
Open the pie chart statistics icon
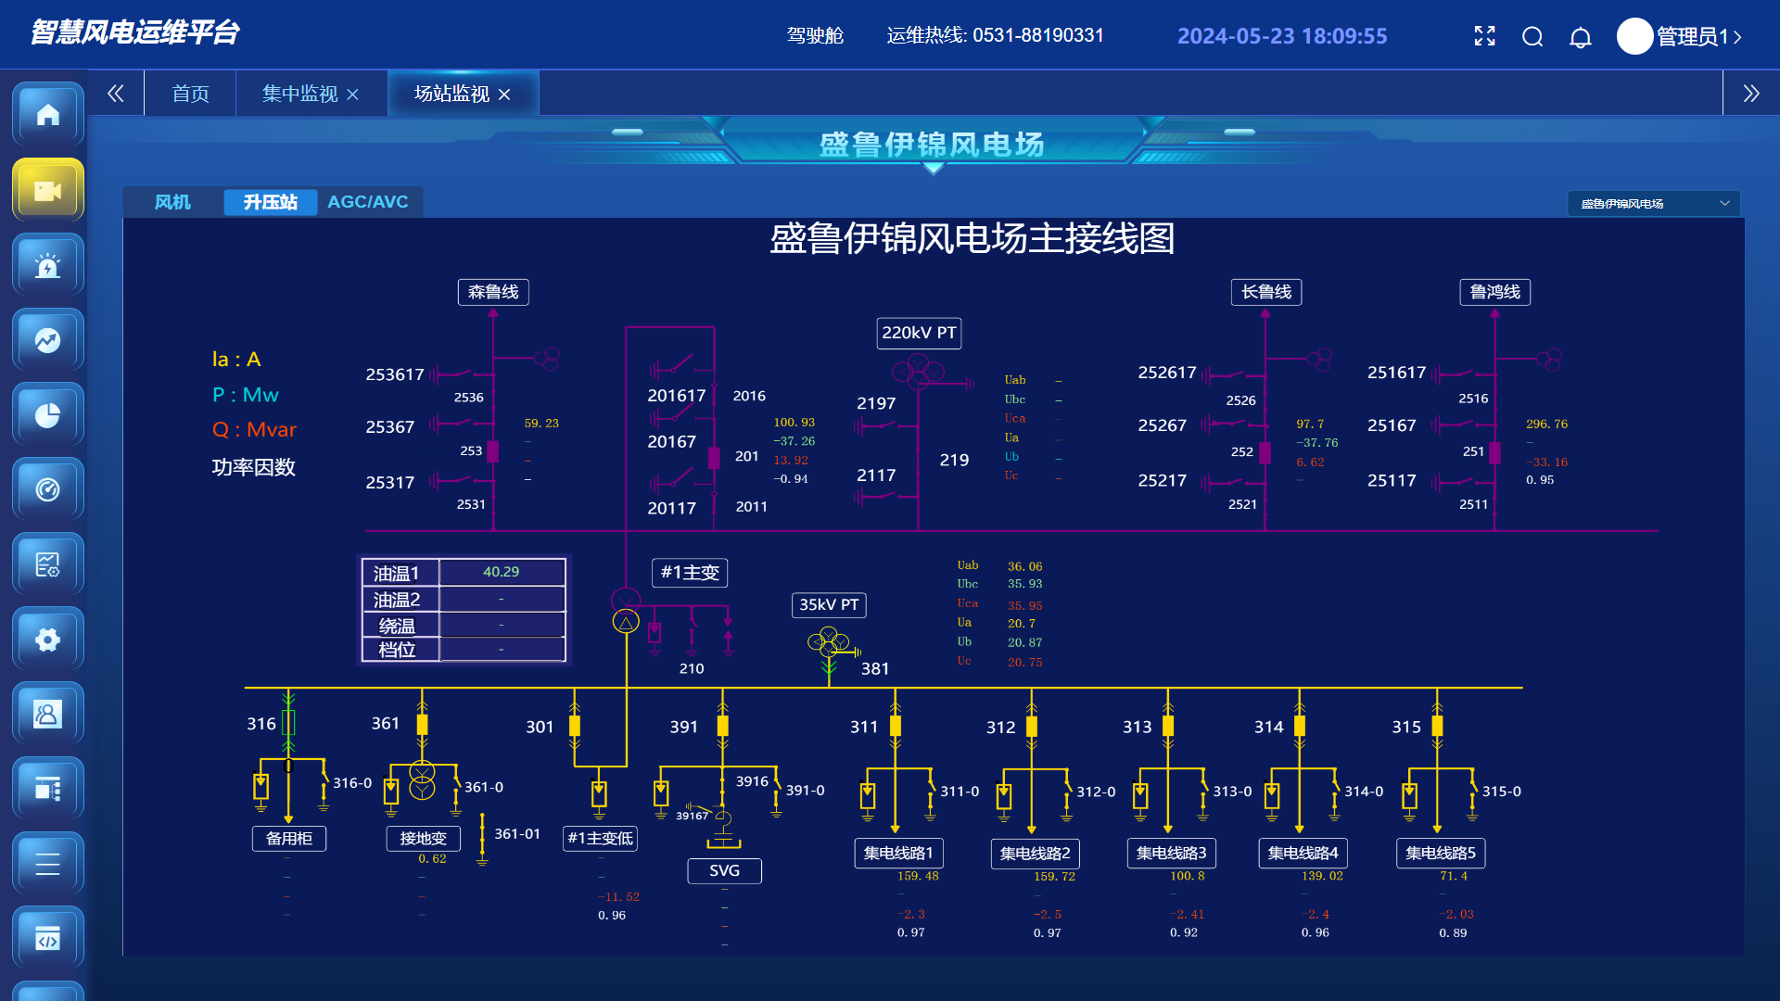[x=47, y=414]
